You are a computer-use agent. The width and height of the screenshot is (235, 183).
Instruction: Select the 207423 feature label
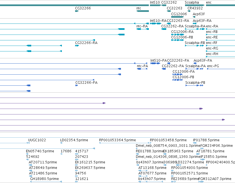[x=81, y=157]
